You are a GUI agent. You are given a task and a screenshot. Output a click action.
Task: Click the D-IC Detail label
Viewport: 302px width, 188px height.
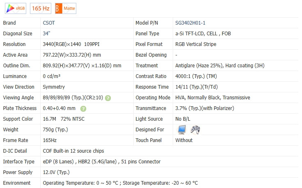[x=15, y=151]
